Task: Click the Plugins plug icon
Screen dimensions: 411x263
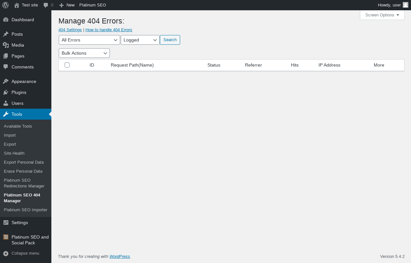Action: [6, 92]
